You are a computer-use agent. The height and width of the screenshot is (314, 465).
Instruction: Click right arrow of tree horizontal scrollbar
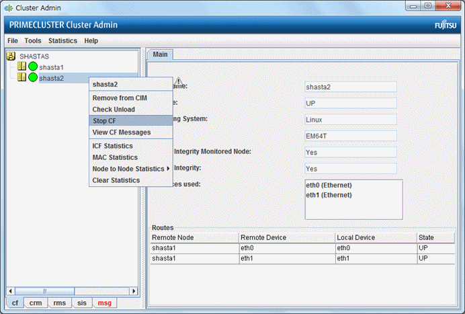coord(132,290)
